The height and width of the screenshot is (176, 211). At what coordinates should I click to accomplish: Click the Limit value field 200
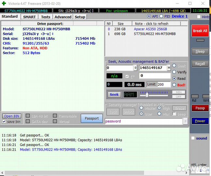pos(164,84)
